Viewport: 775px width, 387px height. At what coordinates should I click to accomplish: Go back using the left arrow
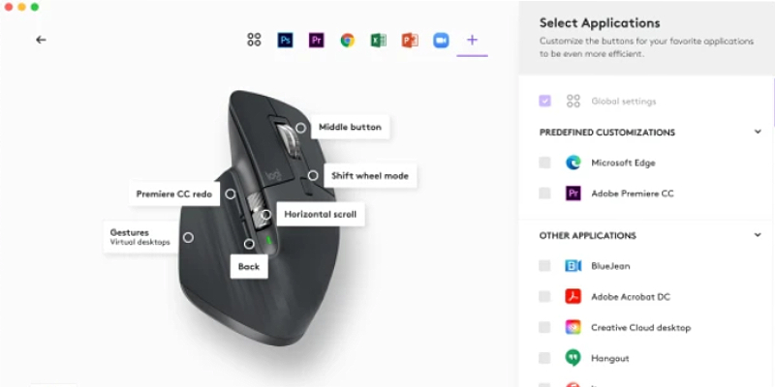(x=41, y=40)
